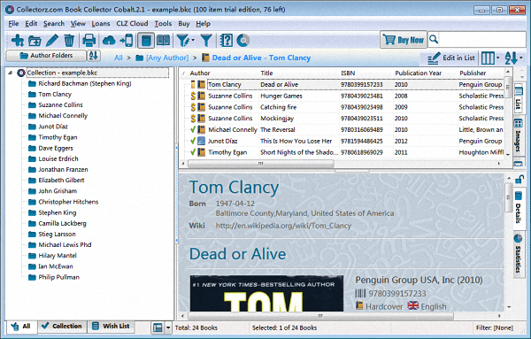Click the trash can Delete icon
The width and height of the screenshot is (531, 339).
tap(69, 41)
